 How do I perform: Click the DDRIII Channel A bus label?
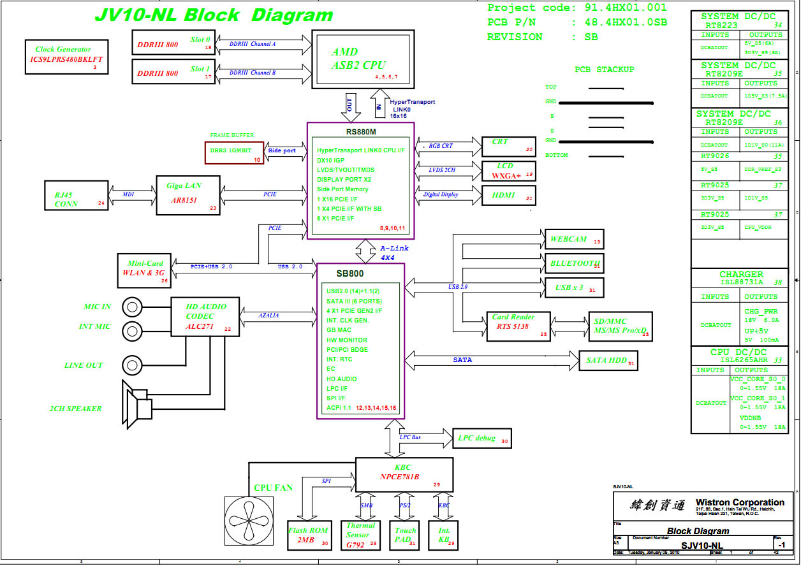253,44
